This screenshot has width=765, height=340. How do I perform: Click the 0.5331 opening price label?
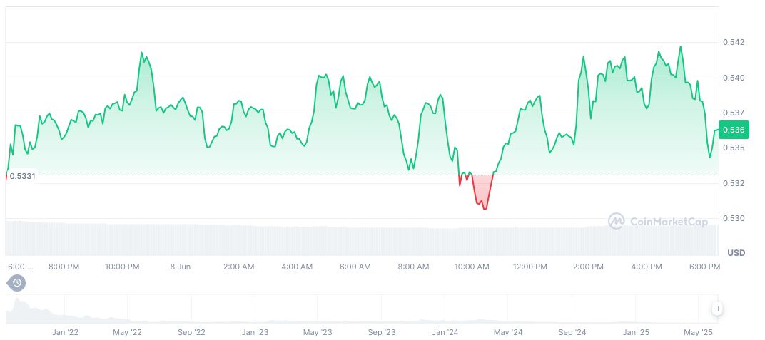tap(21, 175)
